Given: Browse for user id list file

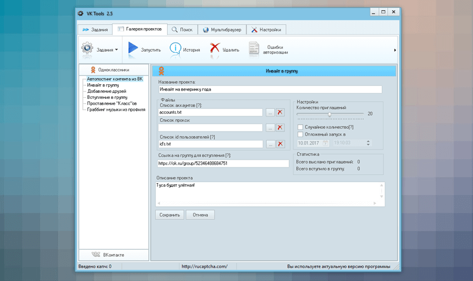Looking at the screenshot, I should point(271,144).
